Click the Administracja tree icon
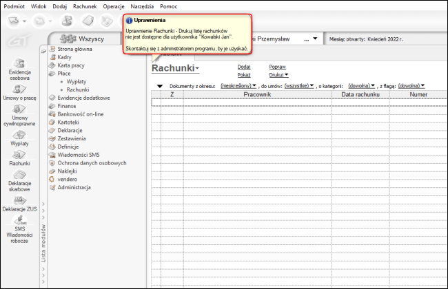448x289 pixels. coord(52,187)
